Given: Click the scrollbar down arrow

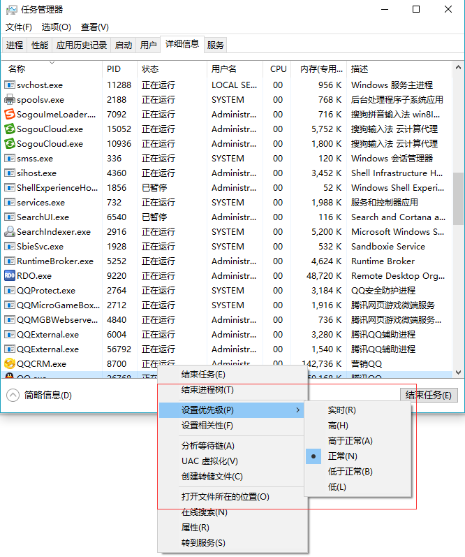Looking at the screenshot, I should tap(458, 372).
